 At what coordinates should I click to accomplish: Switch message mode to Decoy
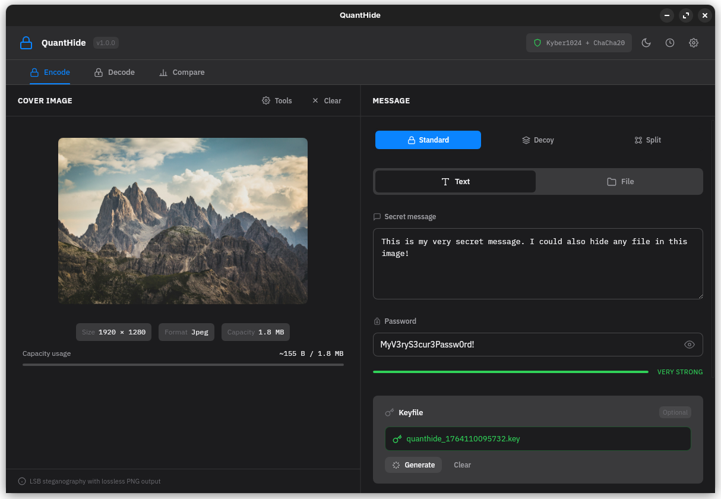click(x=537, y=140)
